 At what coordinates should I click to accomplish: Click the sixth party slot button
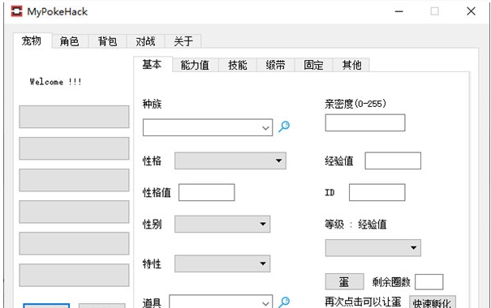(x=74, y=275)
